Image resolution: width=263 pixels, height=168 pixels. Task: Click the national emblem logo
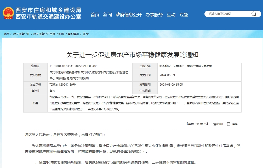tap(8, 13)
